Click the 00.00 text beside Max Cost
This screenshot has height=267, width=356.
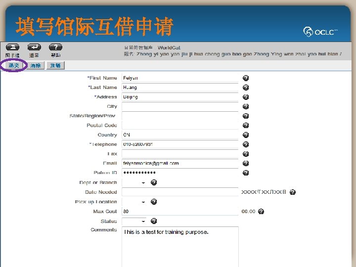[x=248, y=212]
